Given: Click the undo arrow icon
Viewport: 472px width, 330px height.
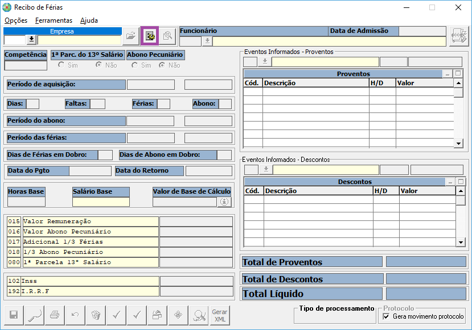Looking at the screenshot, I should point(75,315).
